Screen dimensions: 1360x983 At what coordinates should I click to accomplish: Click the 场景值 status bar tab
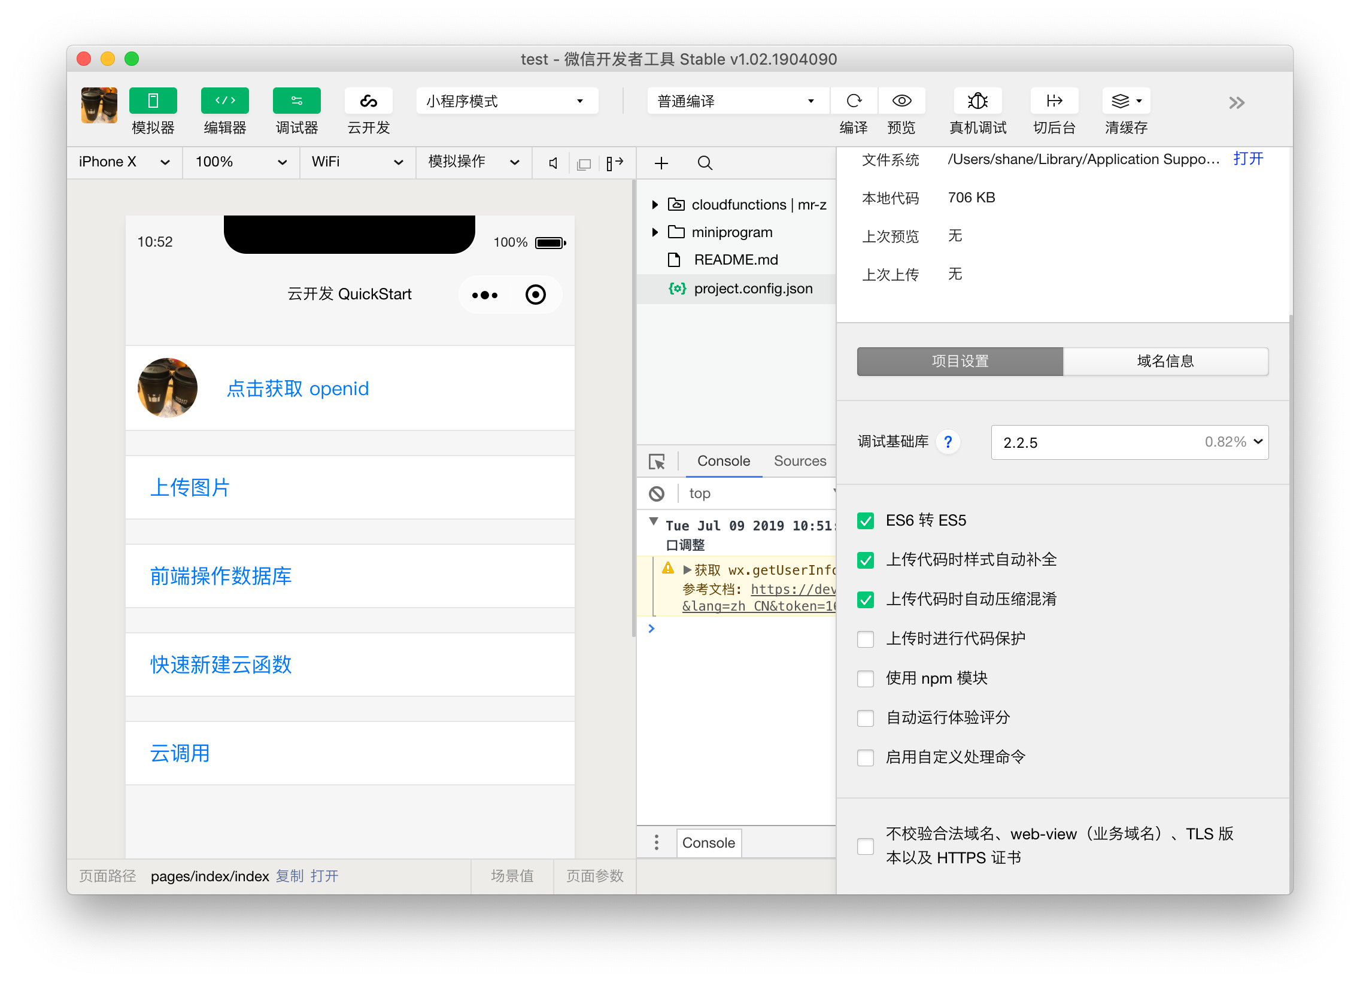click(512, 876)
